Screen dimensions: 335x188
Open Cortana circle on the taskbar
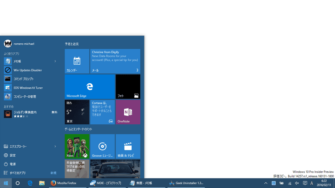click(17, 183)
